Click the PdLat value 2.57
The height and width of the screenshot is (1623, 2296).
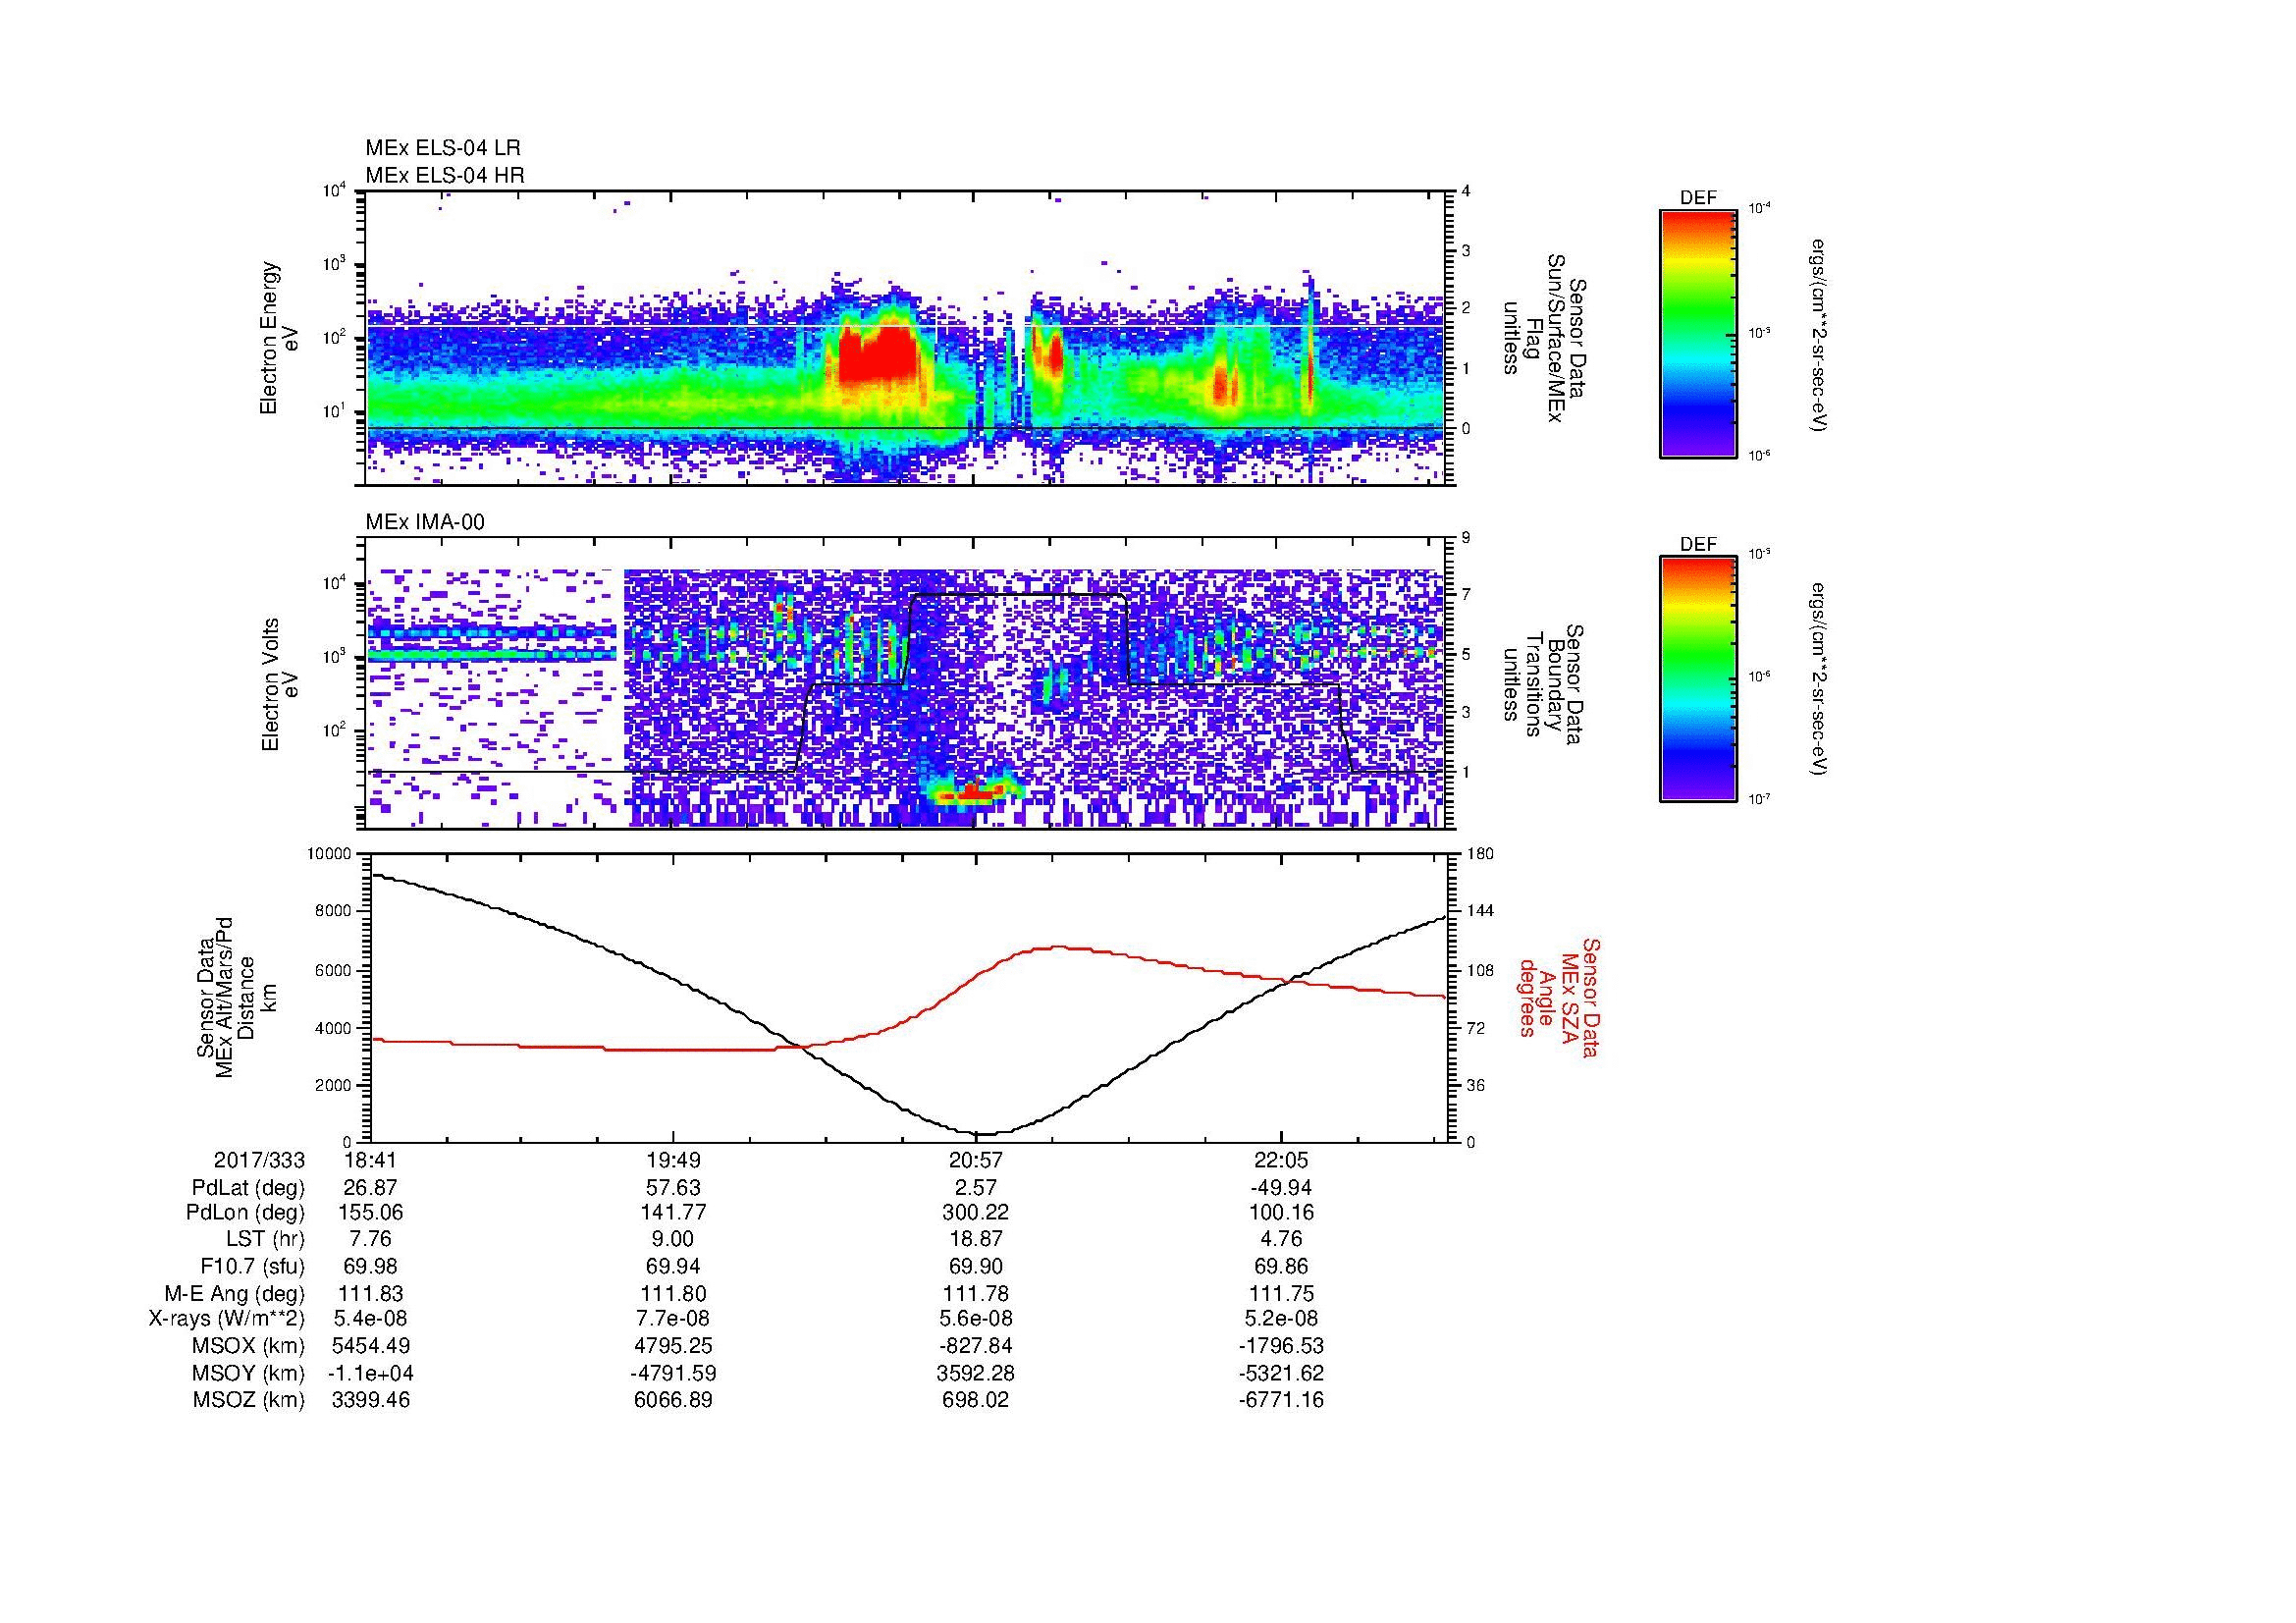point(976,1188)
